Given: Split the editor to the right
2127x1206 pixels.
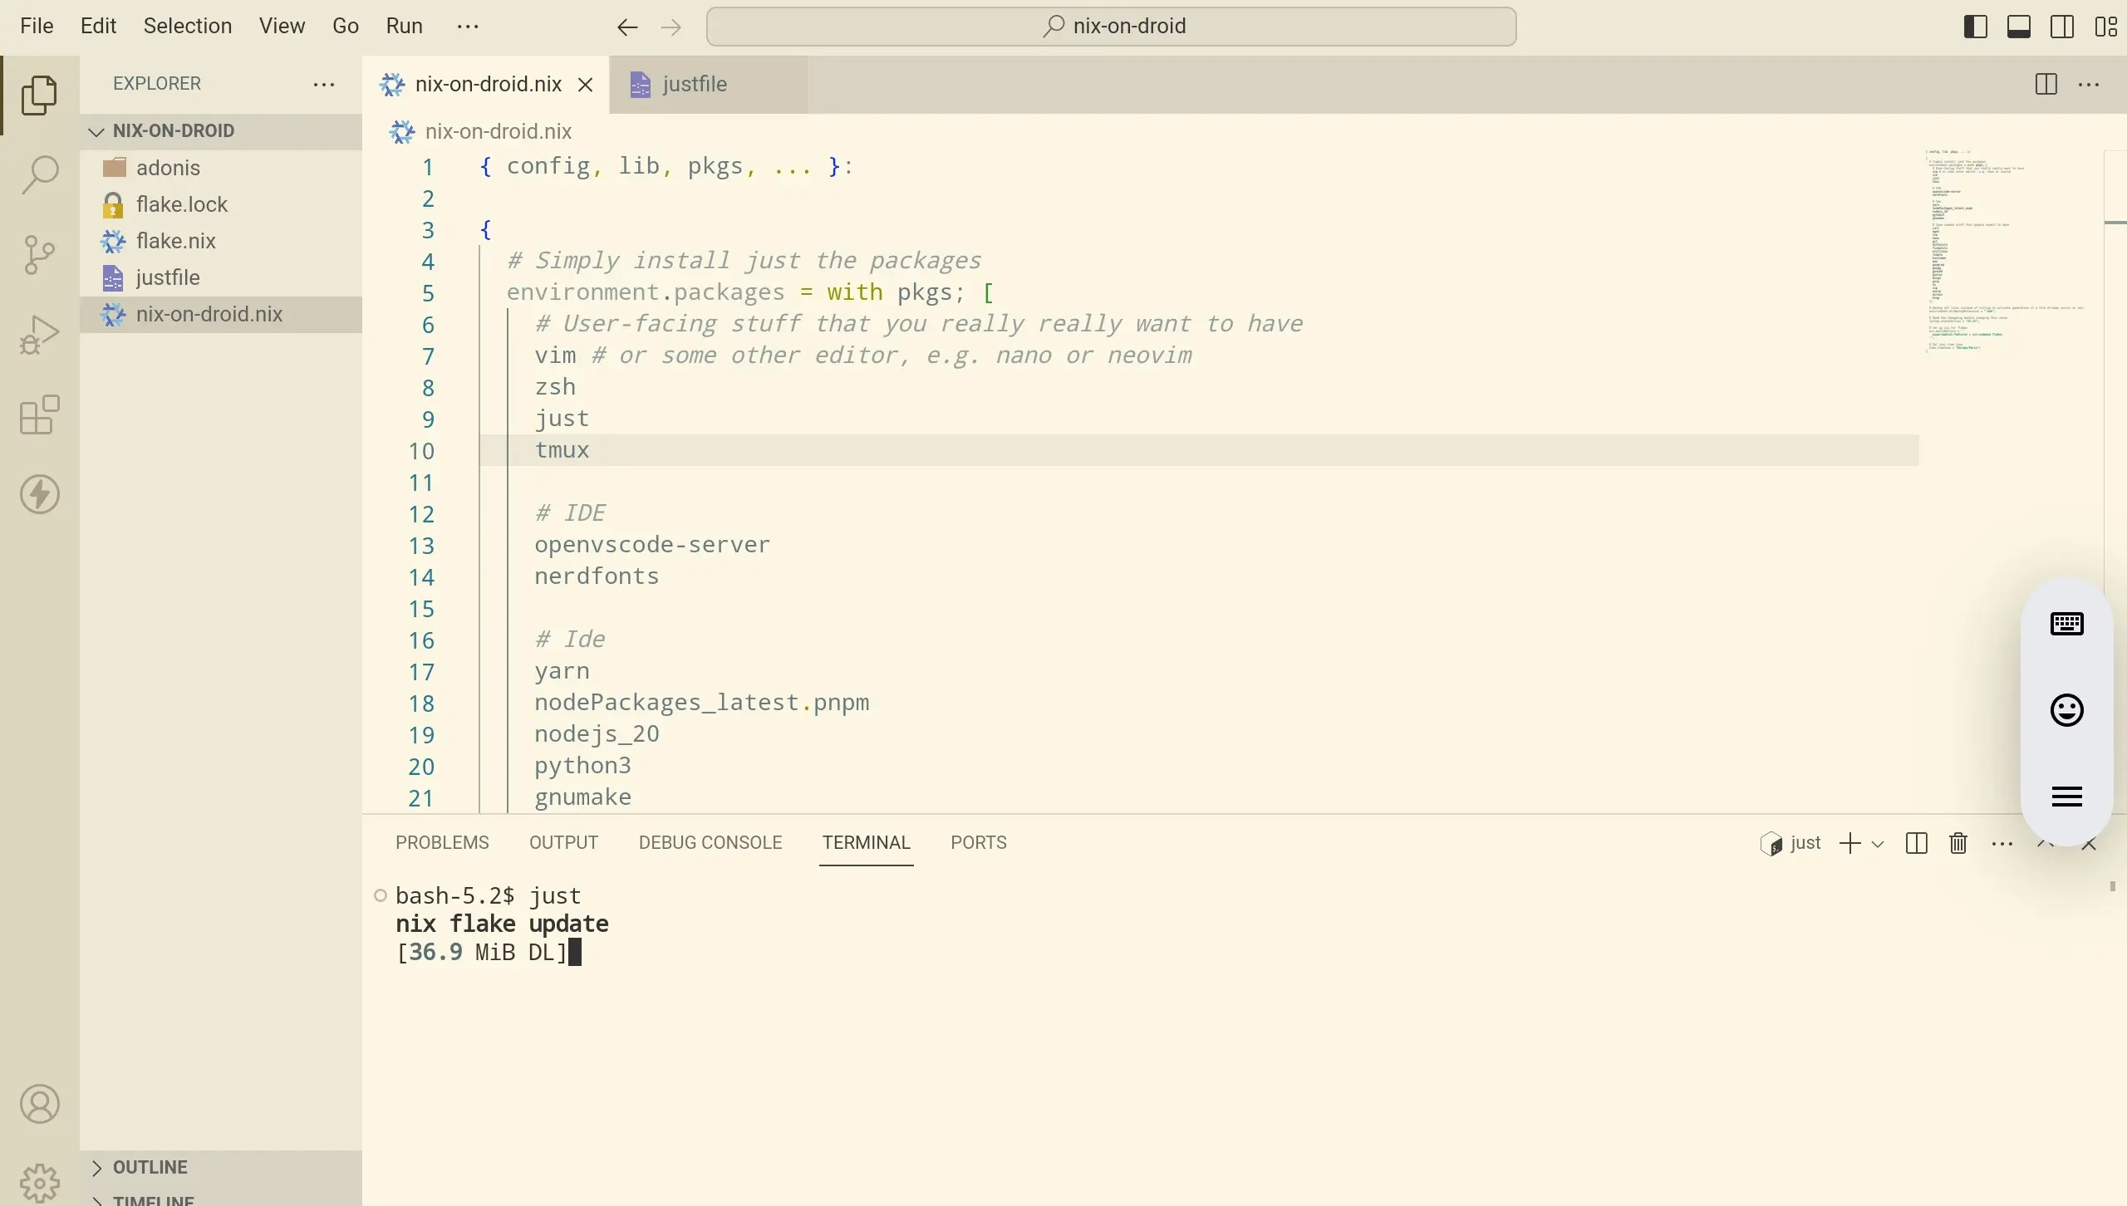Looking at the screenshot, I should coord(2046,84).
